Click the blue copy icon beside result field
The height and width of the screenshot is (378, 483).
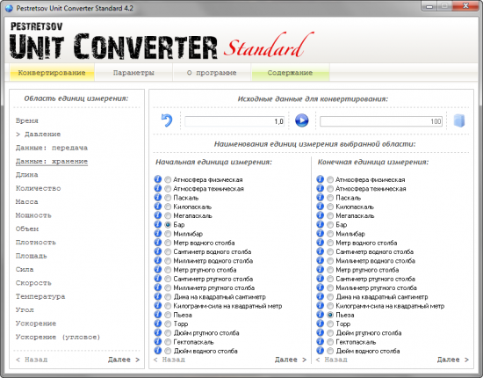[459, 120]
